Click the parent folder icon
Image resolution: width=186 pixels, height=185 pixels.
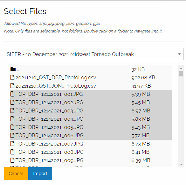pyautogui.click(x=13, y=69)
